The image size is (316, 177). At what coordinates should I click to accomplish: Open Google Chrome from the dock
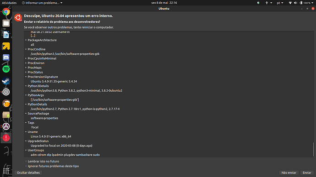6,12
